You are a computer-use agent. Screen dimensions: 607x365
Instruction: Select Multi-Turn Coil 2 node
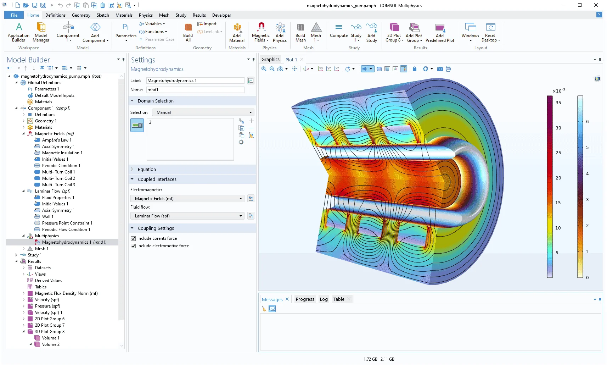58,178
